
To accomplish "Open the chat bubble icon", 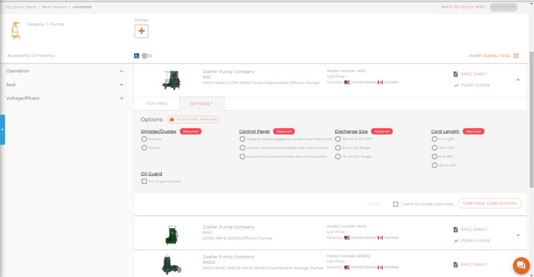I will coord(521,265).
